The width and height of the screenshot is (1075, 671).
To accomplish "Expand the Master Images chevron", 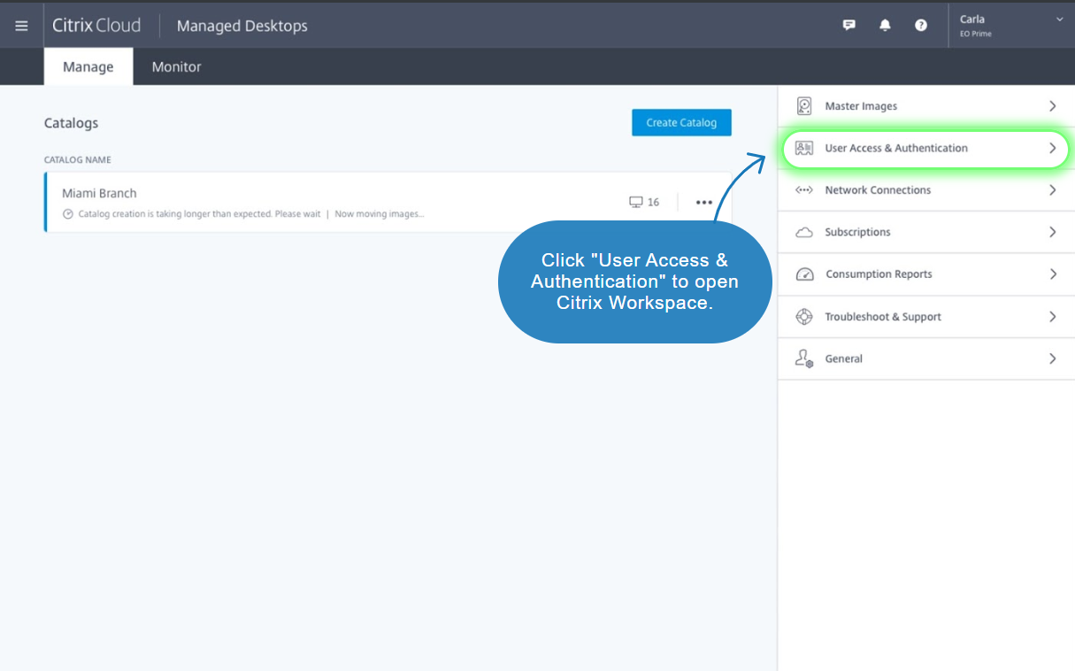I will pyautogui.click(x=1053, y=106).
